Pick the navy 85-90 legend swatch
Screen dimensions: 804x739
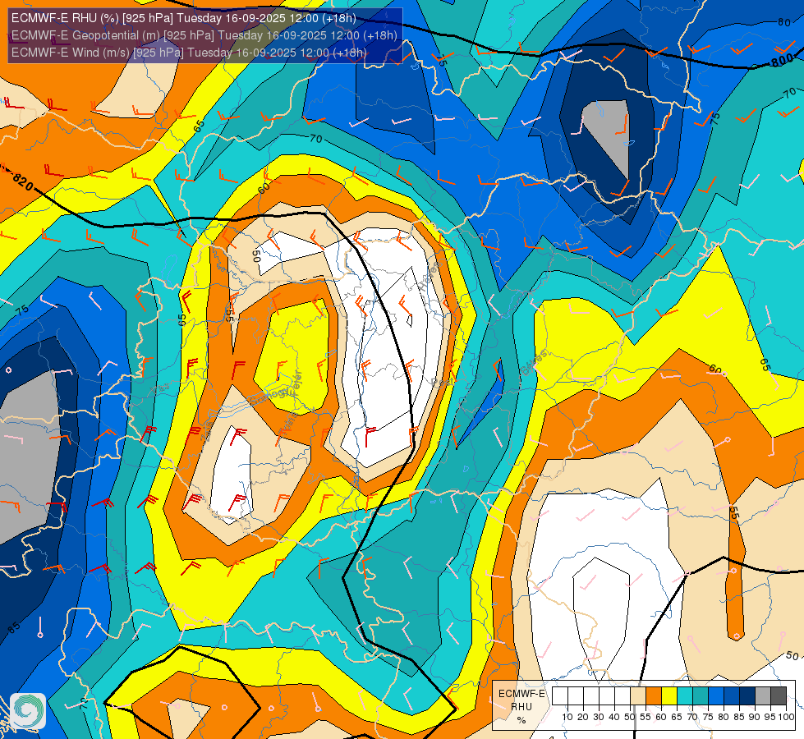pyautogui.click(x=747, y=696)
